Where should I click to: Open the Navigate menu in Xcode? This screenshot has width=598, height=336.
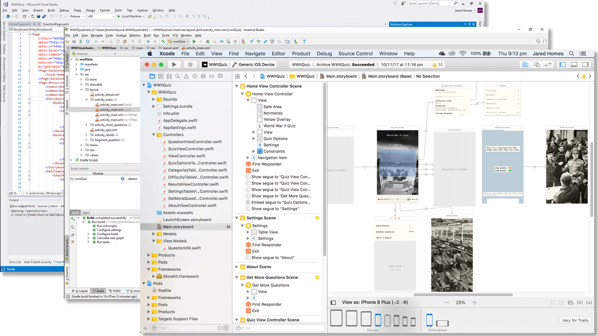255,54
